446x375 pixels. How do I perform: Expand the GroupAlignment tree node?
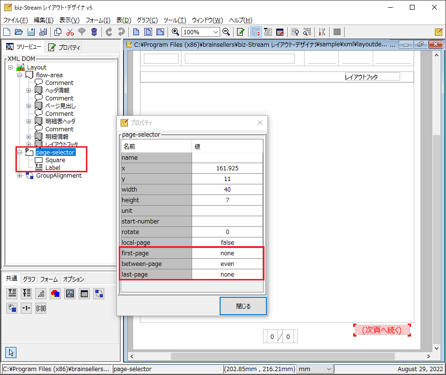20,175
